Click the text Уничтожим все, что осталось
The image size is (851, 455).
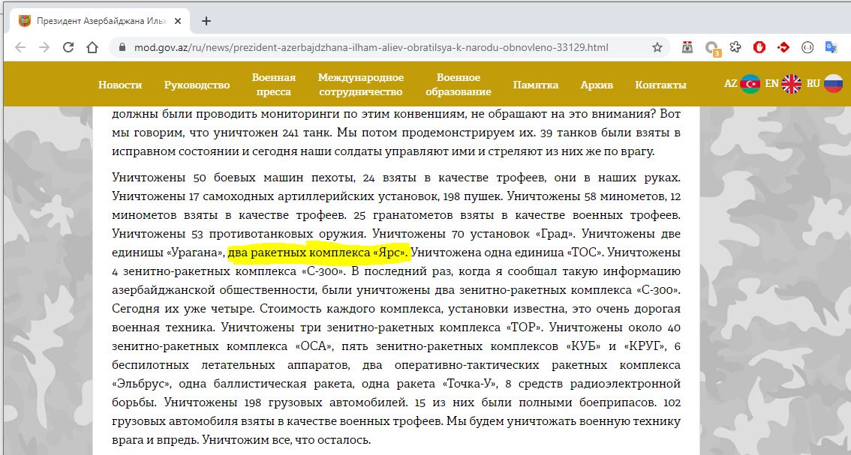point(287,440)
